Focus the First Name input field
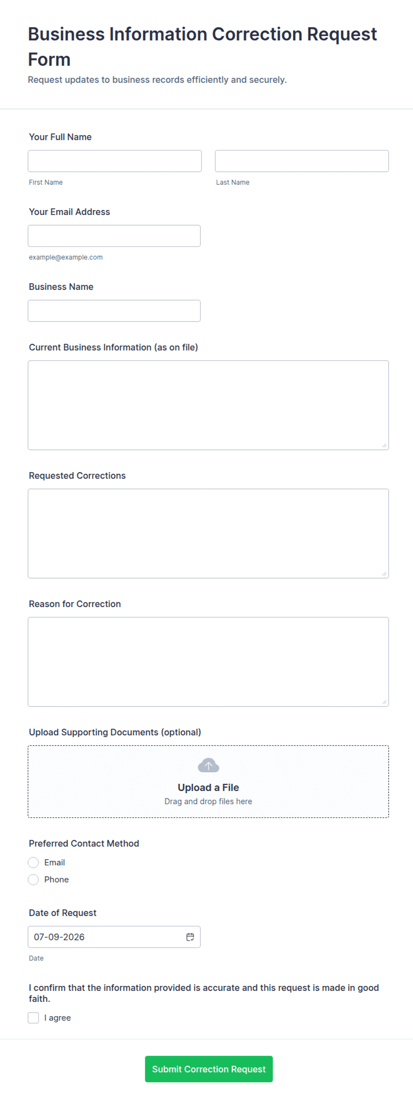 coord(115,161)
